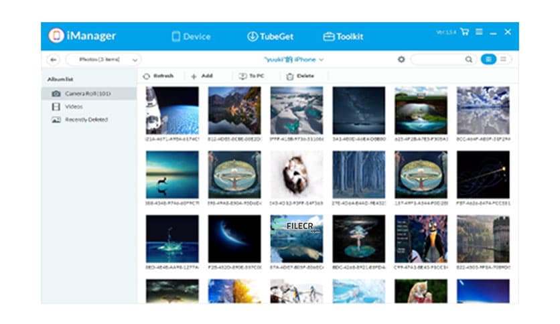Screen dimensions: 560x324
Task: Select the kitten on green photo
Action: point(421,291)
